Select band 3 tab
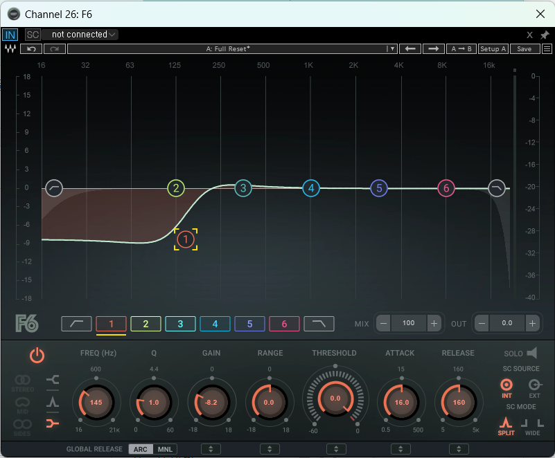The width and height of the screenshot is (555, 458). [180, 323]
